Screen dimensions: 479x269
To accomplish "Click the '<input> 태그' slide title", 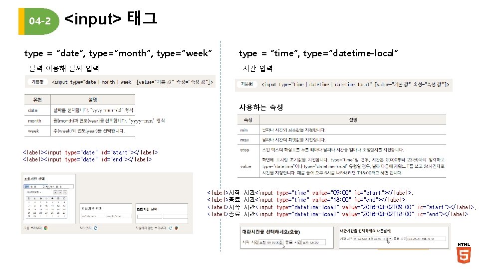I will pos(111,18).
